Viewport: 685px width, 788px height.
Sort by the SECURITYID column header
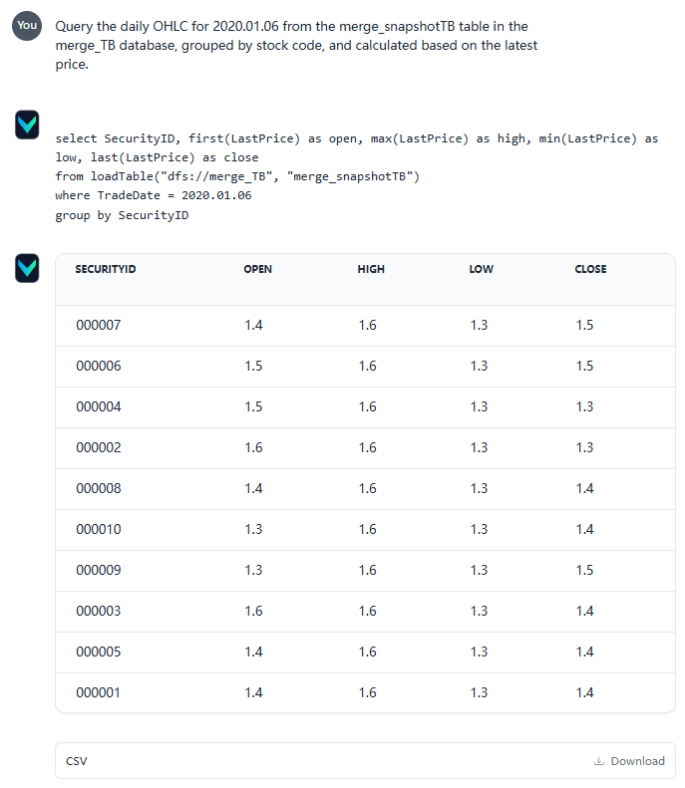pos(106,269)
